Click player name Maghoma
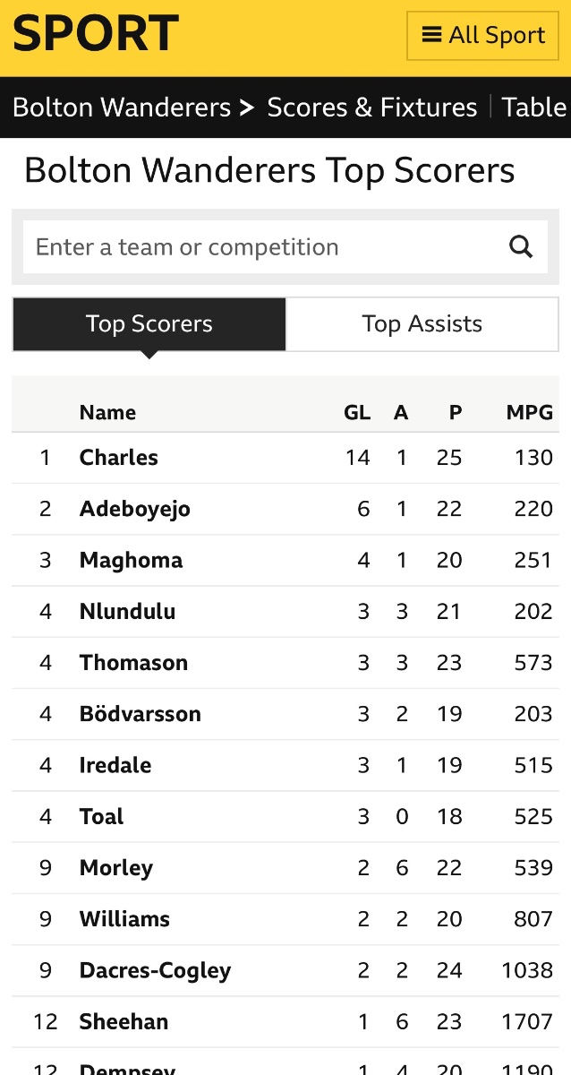 click(x=131, y=560)
